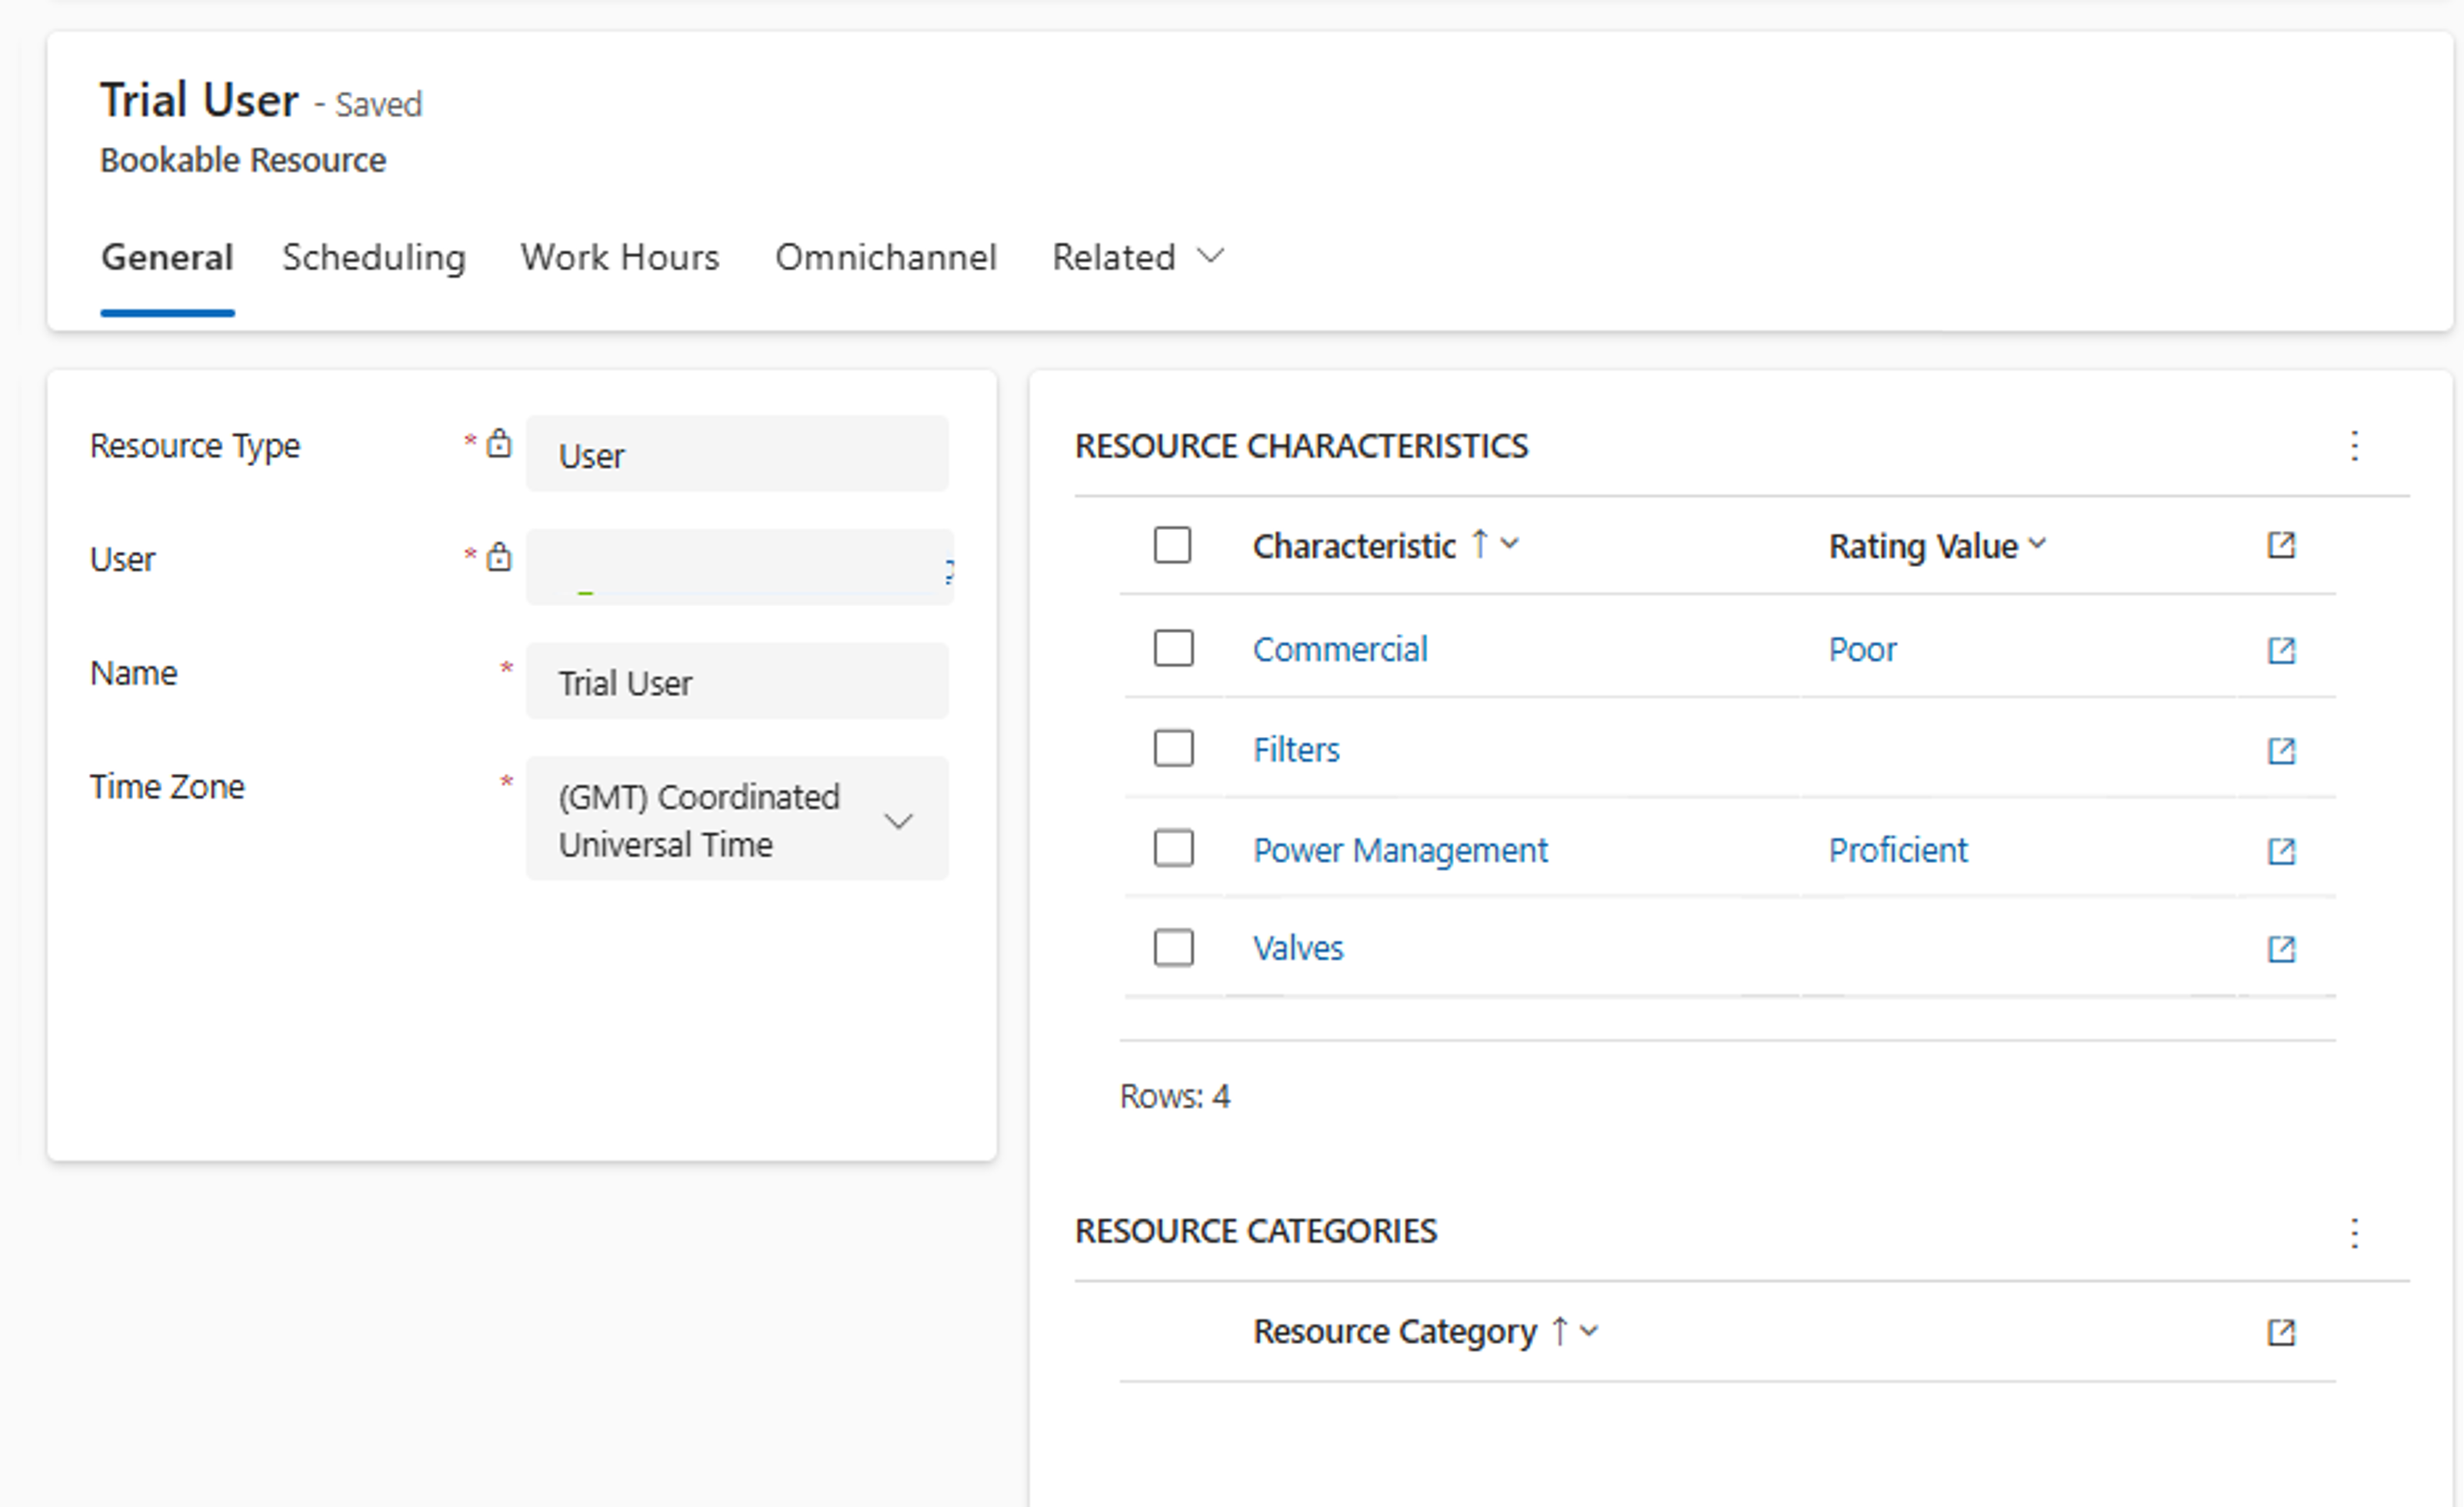Click the pop-out icon in the Characteristic header row

tap(2281, 545)
